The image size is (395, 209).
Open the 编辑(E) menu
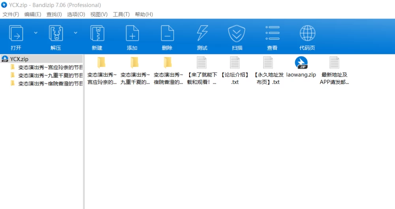click(33, 14)
